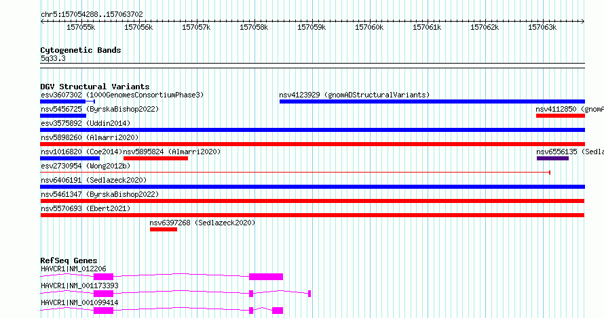The width and height of the screenshot is (604, 318).
Task: Select the red nsv5895824 variant bar
Action: coord(155,158)
